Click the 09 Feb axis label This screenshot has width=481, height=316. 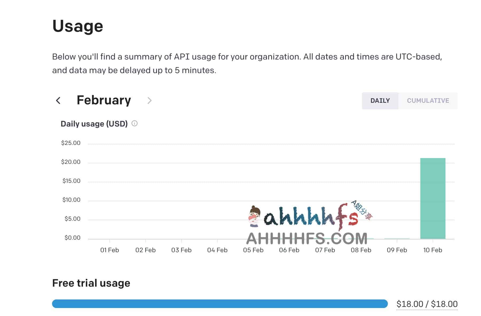(397, 250)
